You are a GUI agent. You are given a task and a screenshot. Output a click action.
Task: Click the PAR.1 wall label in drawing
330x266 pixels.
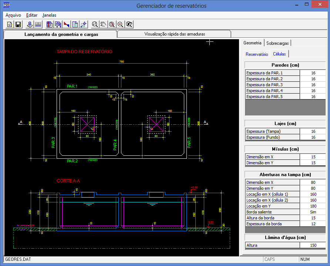(72, 86)
